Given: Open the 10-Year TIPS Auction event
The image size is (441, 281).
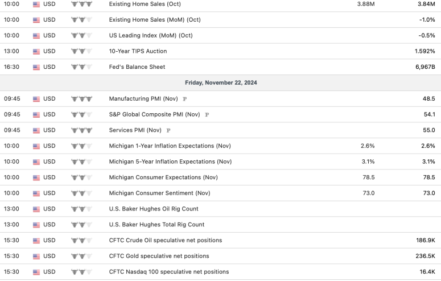Looking at the screenshot, I should pyautogui.click(x=138, y=51).
